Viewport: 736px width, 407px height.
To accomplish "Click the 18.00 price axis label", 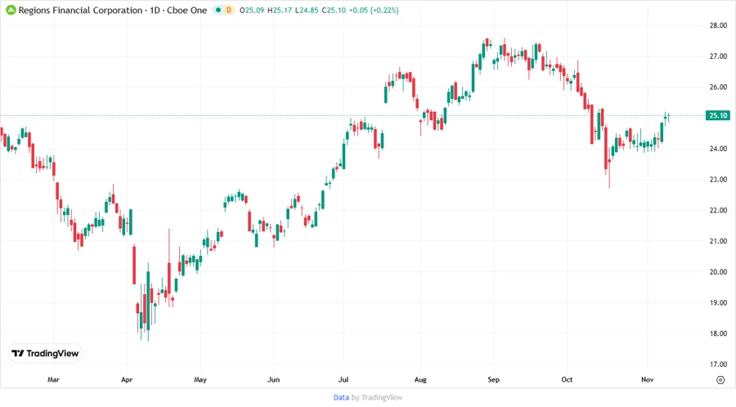I will 718,333.
